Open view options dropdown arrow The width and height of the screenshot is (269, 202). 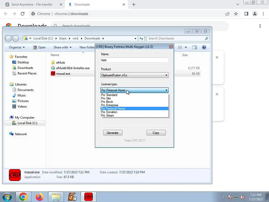pos(186,47)
